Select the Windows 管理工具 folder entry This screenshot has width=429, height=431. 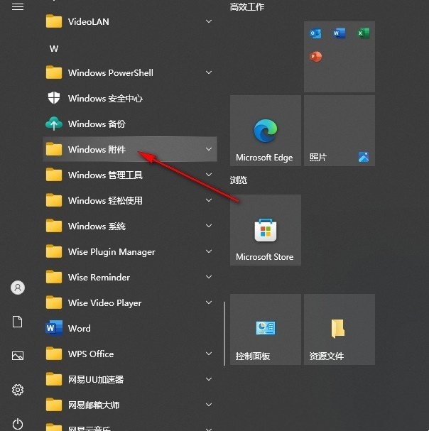[130, 175]
